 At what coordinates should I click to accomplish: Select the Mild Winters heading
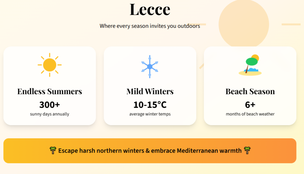[x=150, y=91]
